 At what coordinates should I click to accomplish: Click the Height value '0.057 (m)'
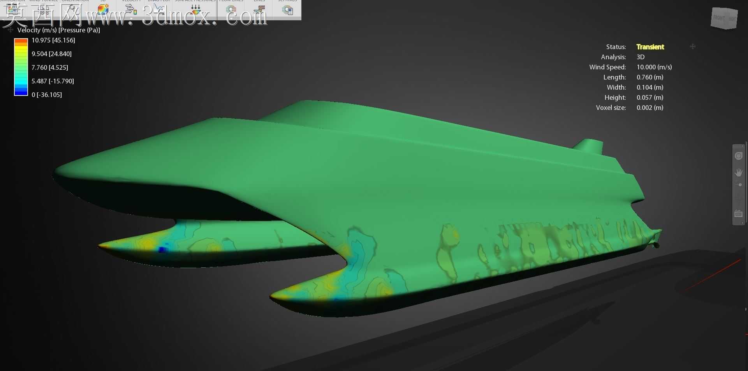click(x=650, y=97)
